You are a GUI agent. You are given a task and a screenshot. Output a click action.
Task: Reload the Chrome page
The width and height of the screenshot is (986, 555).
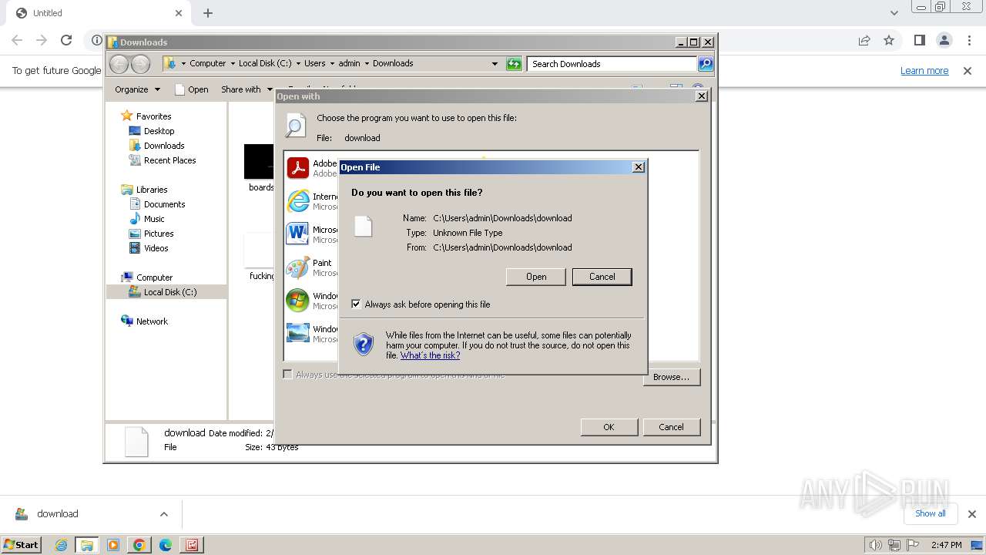[66, 40]
